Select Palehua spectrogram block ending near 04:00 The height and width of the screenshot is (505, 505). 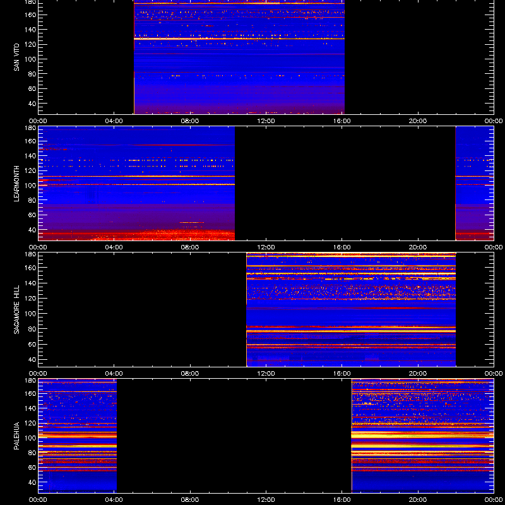[77, 436]
